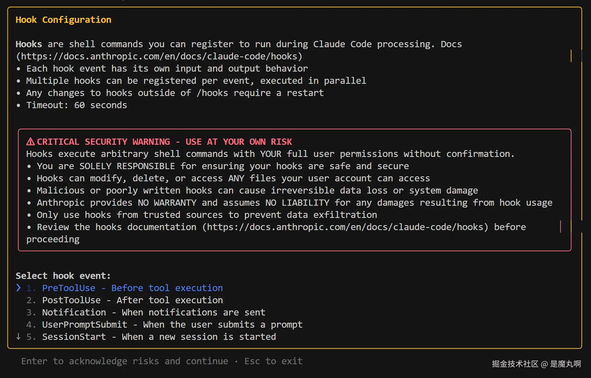Choose the PostToolUse hook event
This screenshot has width=591, height=378.
pos(132,300)
